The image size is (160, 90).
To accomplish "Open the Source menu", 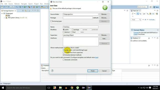I will (10, 4).
